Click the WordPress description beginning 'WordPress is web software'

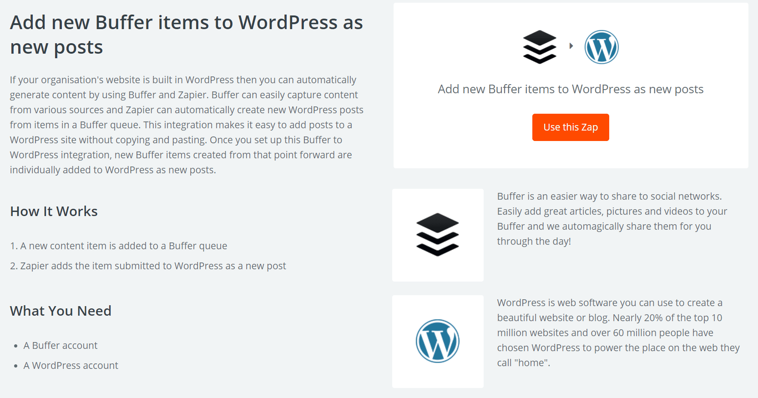click(618, 333)
